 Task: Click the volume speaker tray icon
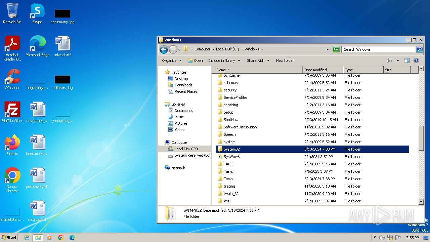382,238
